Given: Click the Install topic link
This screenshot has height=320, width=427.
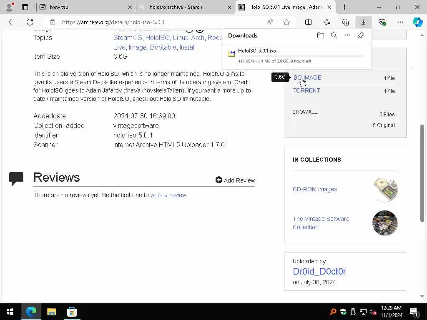Looking at the screenshot, I should click(187, 47).
